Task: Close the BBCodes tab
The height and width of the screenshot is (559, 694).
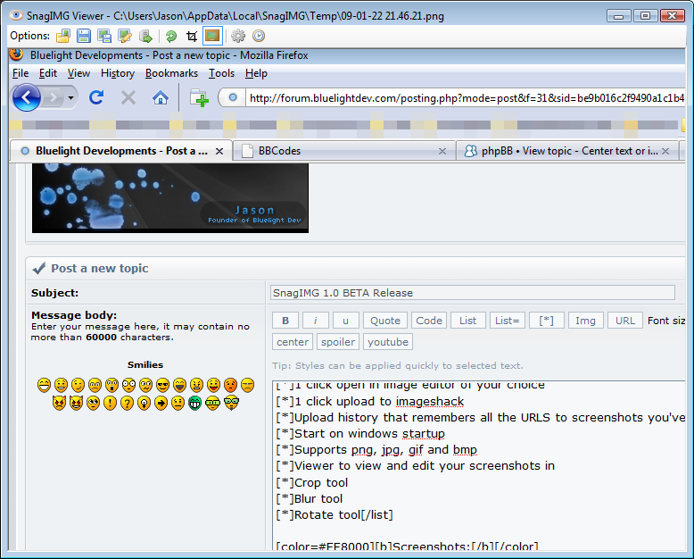Action: point(442,152)
